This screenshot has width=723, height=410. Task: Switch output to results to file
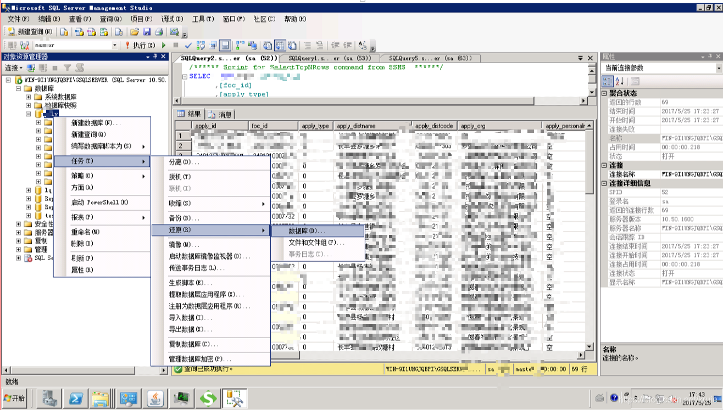coord(292,46)
